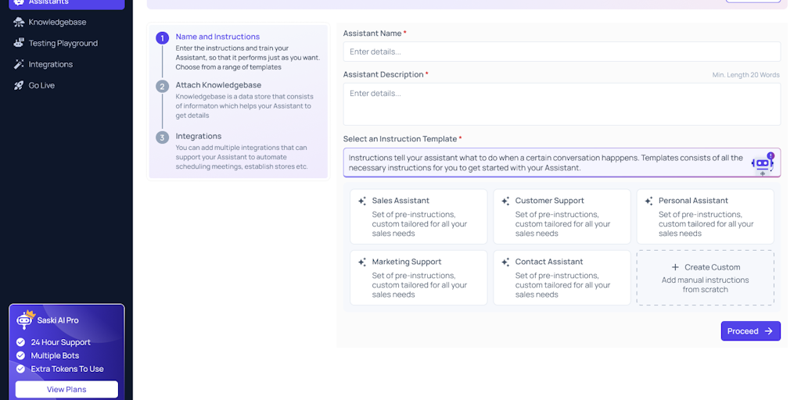Click the Proceed button
This screenshot has height=400, width=801.
(750, 331)
